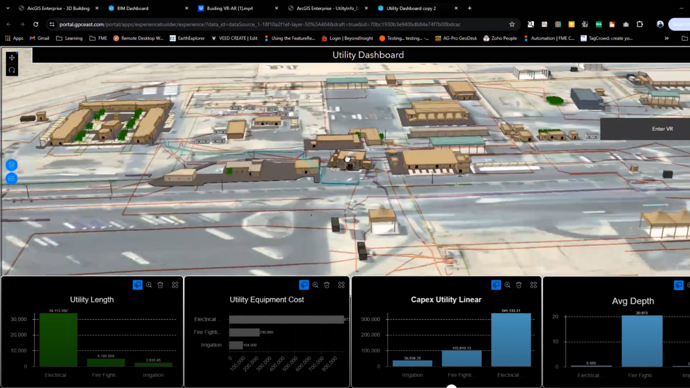Select the rotate tool in map
The image size is (690, 388).
tap(12, 70)
